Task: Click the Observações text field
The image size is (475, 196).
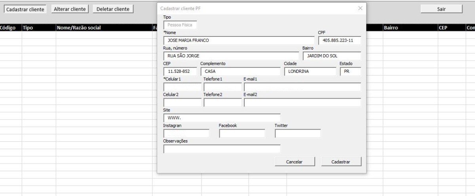Action: click(222, 149)
